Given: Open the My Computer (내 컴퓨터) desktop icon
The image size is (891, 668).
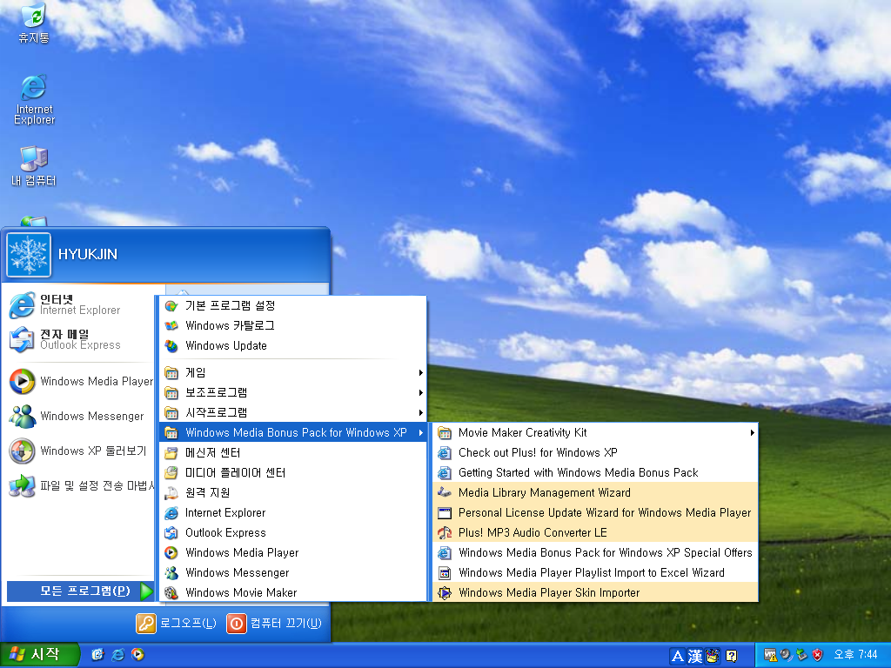Looking at the screenshot, I should tap(34, 166).
